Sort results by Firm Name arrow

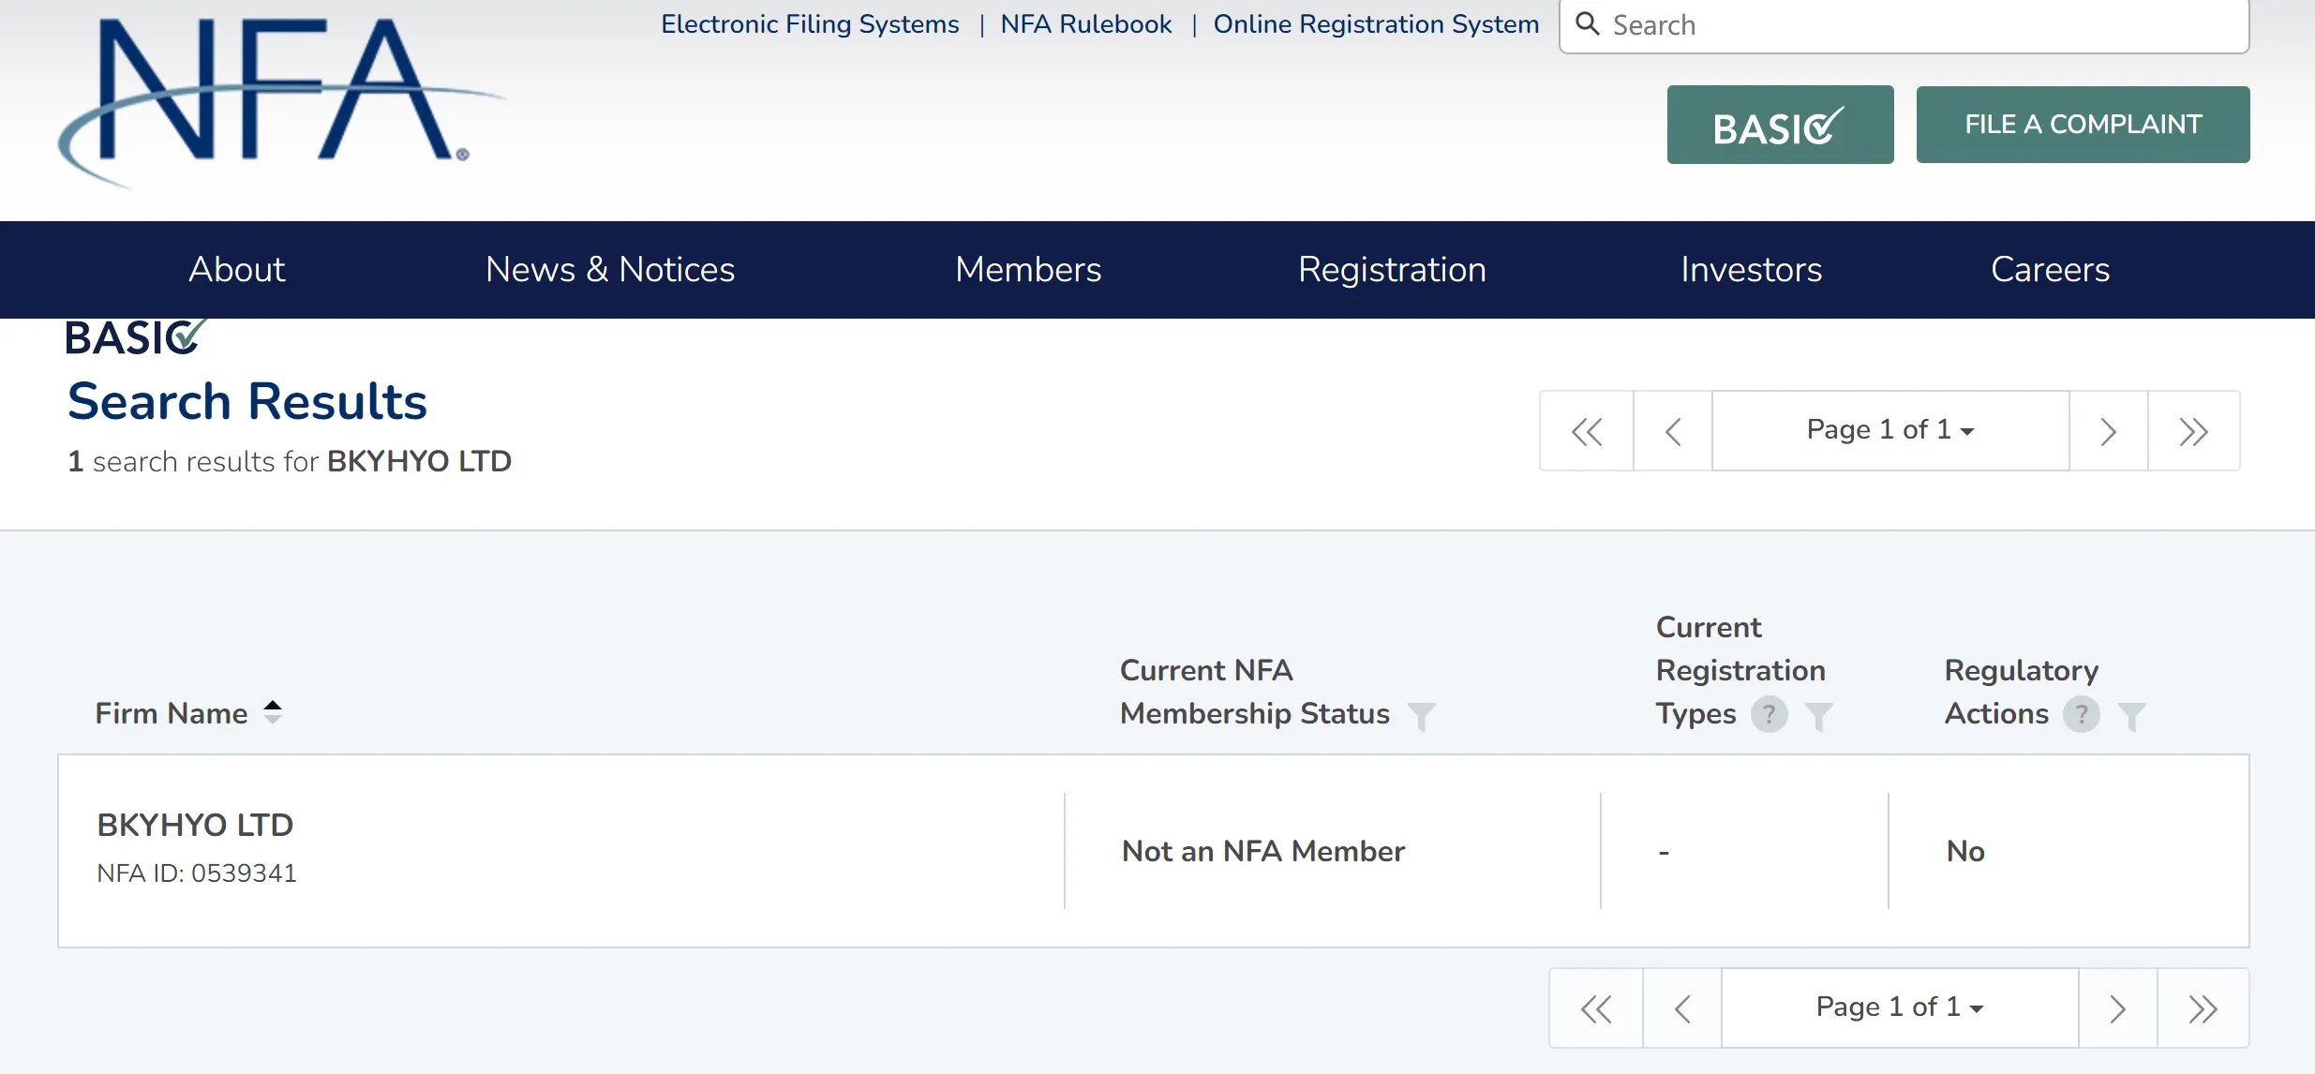coord(273,712)
